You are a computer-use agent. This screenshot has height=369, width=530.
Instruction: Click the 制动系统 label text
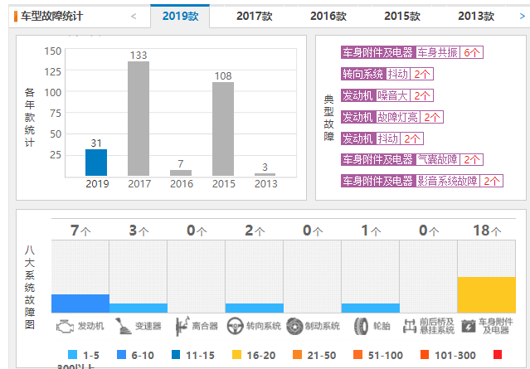click(322, 326)
